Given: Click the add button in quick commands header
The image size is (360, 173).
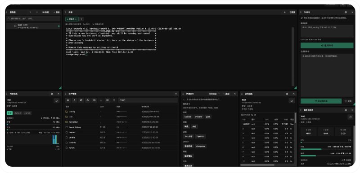Looking at the screenshot, I should 226,94.
